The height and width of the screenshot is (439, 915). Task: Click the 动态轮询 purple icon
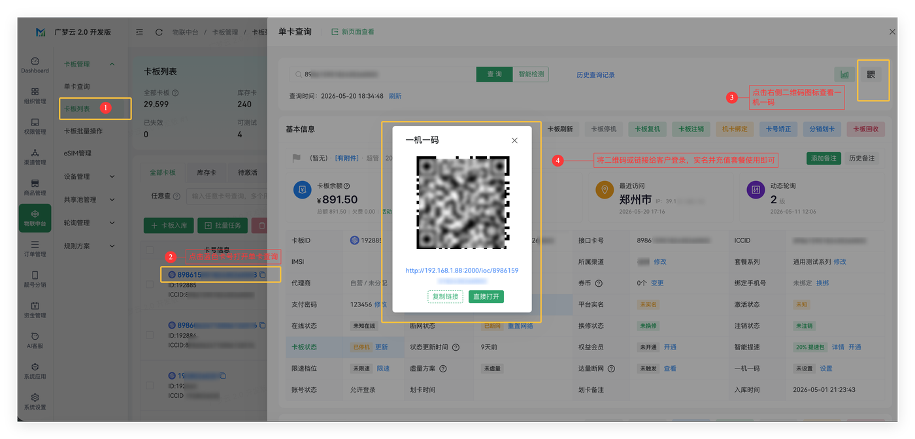(x=756, y=190)
